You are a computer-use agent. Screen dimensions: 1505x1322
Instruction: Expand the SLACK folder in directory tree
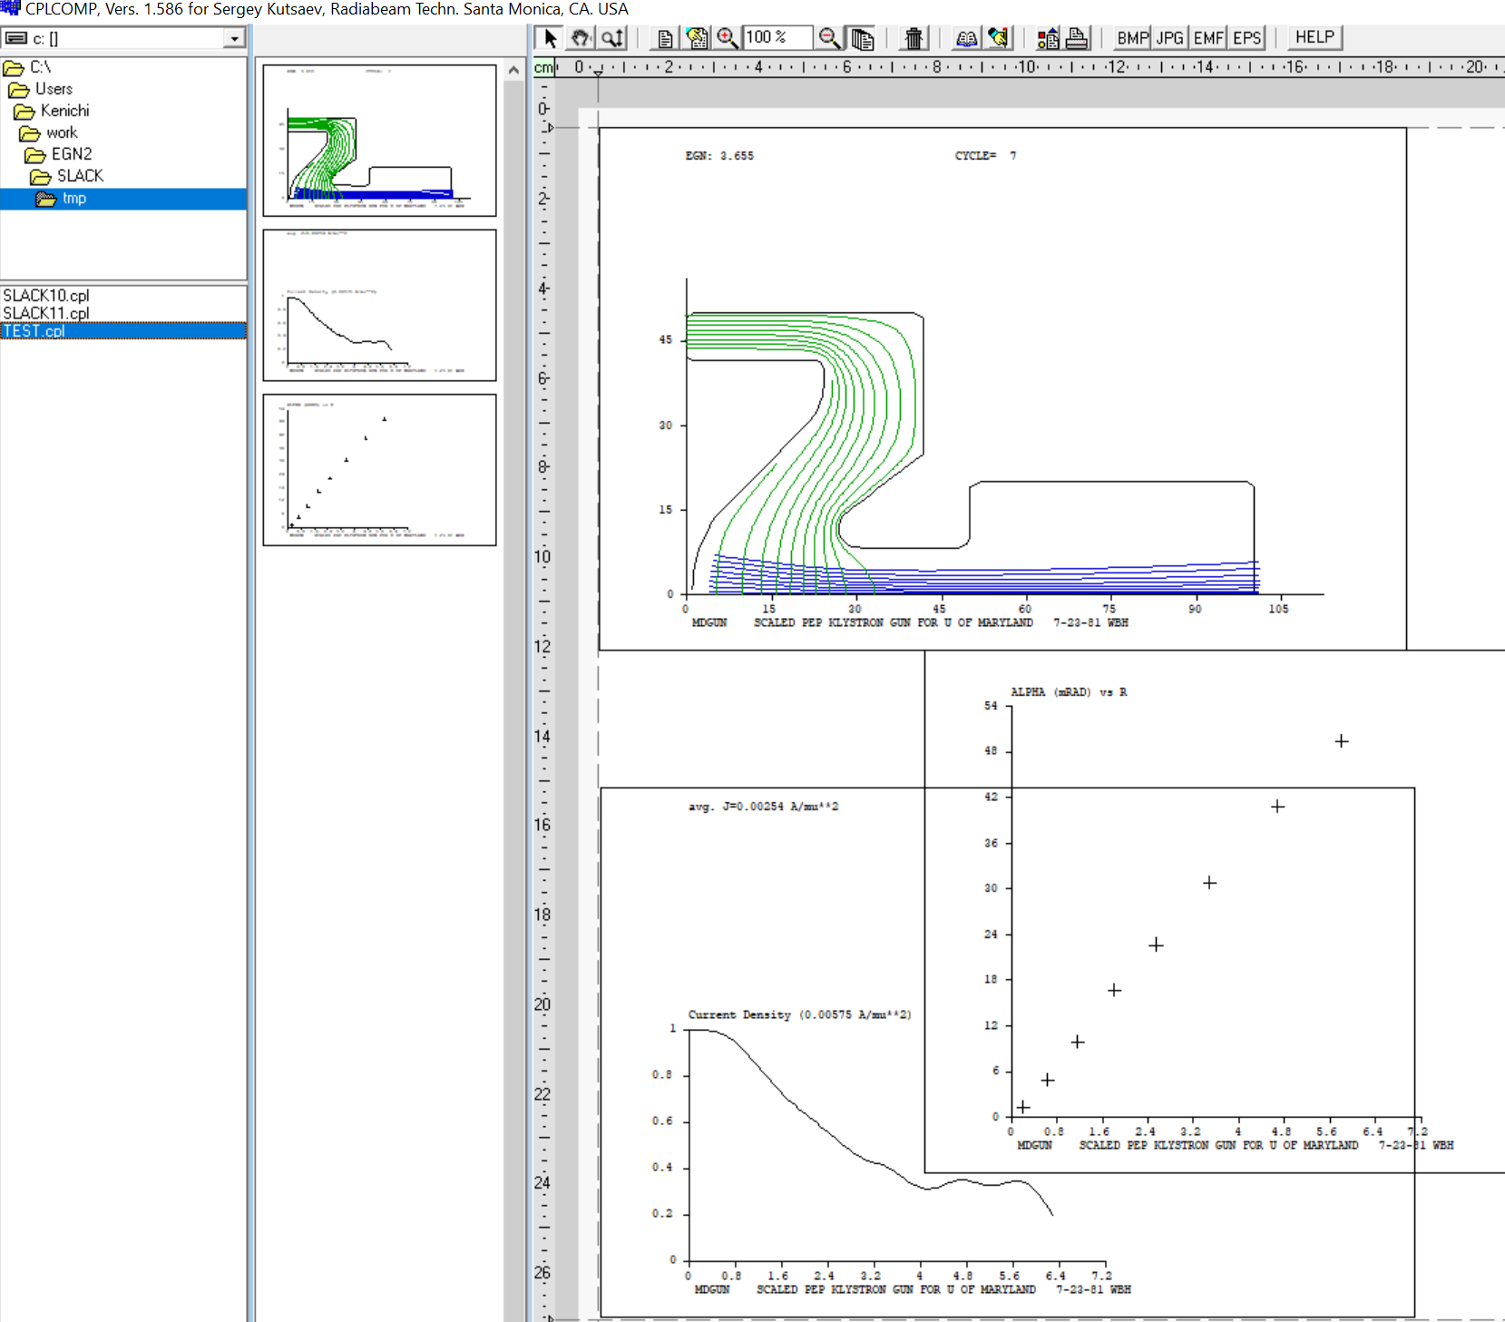[x=80, y=176]
